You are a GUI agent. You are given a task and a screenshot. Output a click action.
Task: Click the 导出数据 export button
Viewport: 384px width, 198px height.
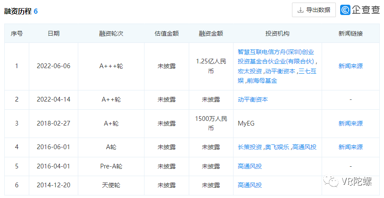314,10
